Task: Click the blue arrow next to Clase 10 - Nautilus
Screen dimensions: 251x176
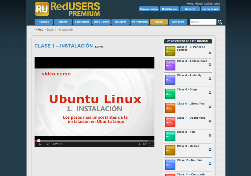Action: tap(210, 164)
